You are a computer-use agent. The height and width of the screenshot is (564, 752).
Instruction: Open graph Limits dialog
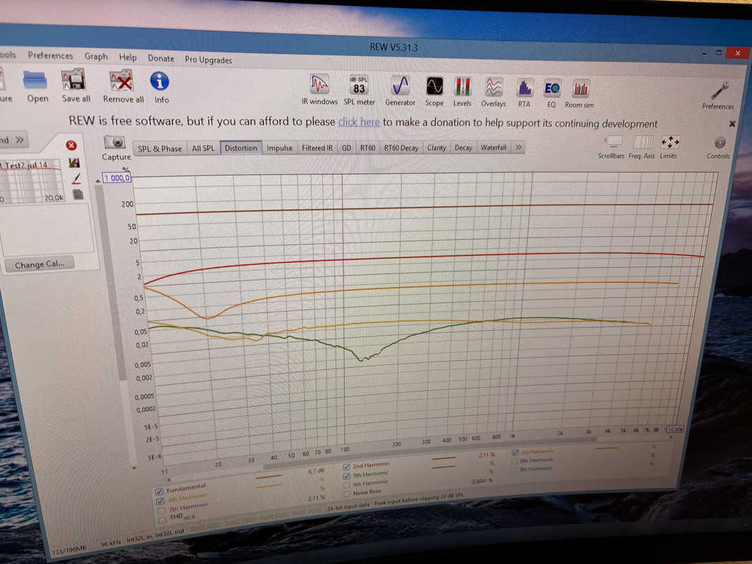point(669,147)
